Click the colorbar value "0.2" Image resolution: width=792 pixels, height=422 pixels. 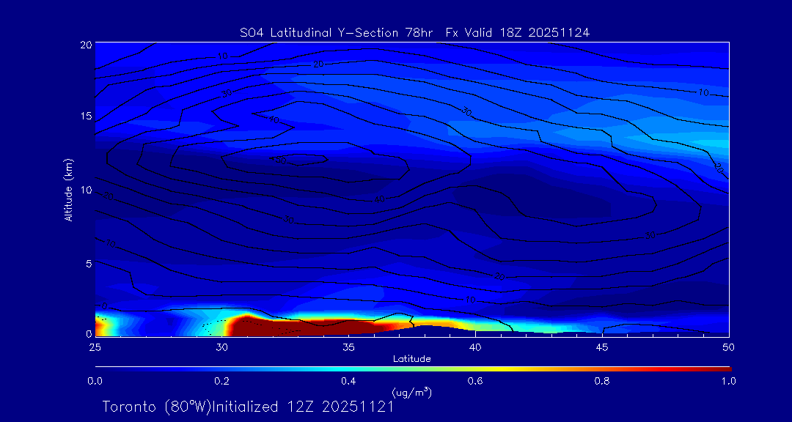tap(221, 381)
